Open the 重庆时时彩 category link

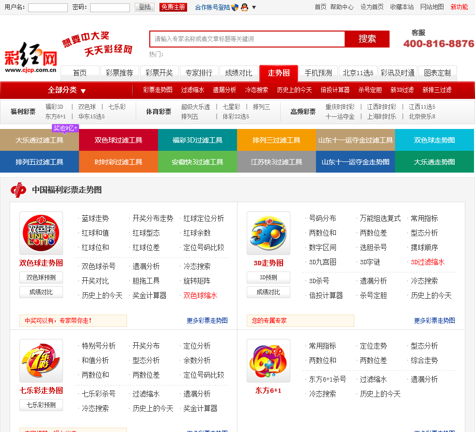click(x=340, y=107)
